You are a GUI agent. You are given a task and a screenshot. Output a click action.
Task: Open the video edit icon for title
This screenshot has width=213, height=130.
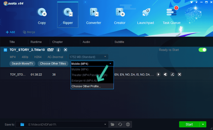click(172, 75)
